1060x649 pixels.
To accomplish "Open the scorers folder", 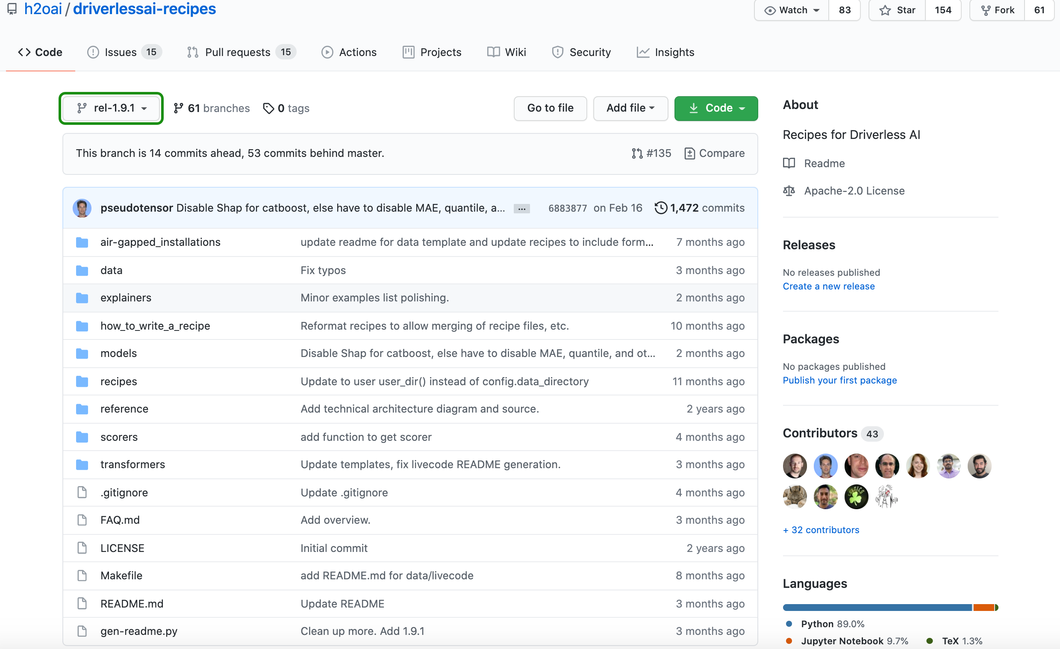I will [x=119, y=437].
